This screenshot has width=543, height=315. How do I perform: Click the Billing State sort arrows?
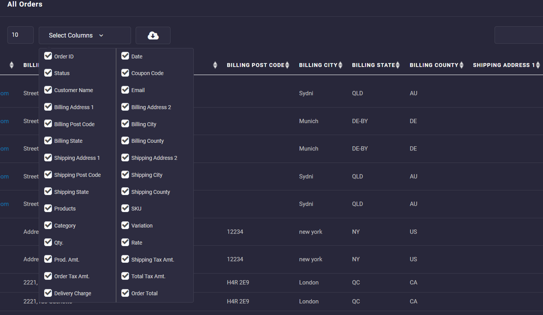(398, 65)
